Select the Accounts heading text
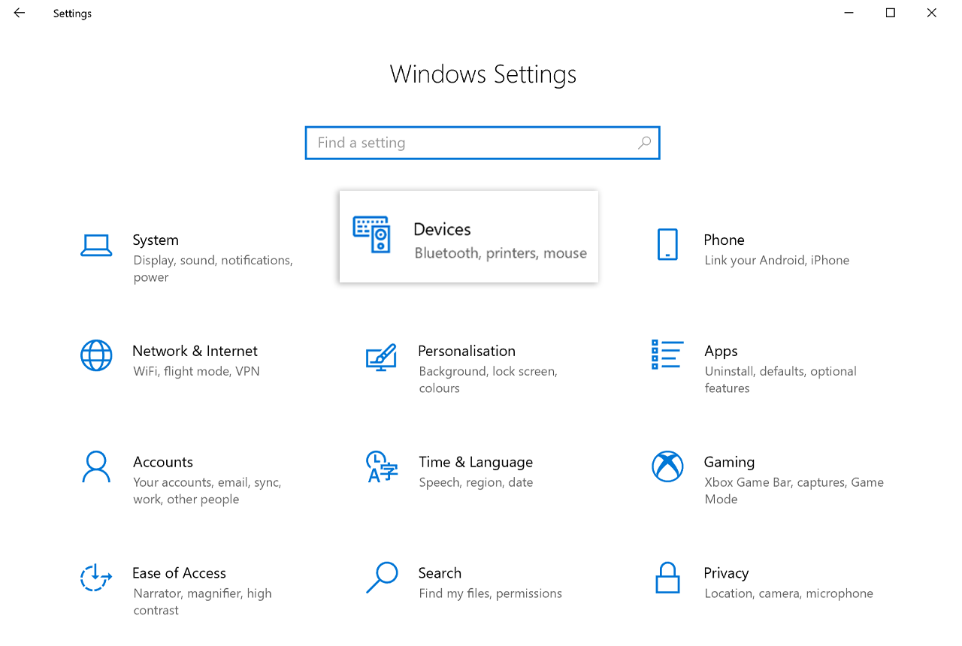The height and width of the screenshot is (646, 962). (x=163, y=462)
